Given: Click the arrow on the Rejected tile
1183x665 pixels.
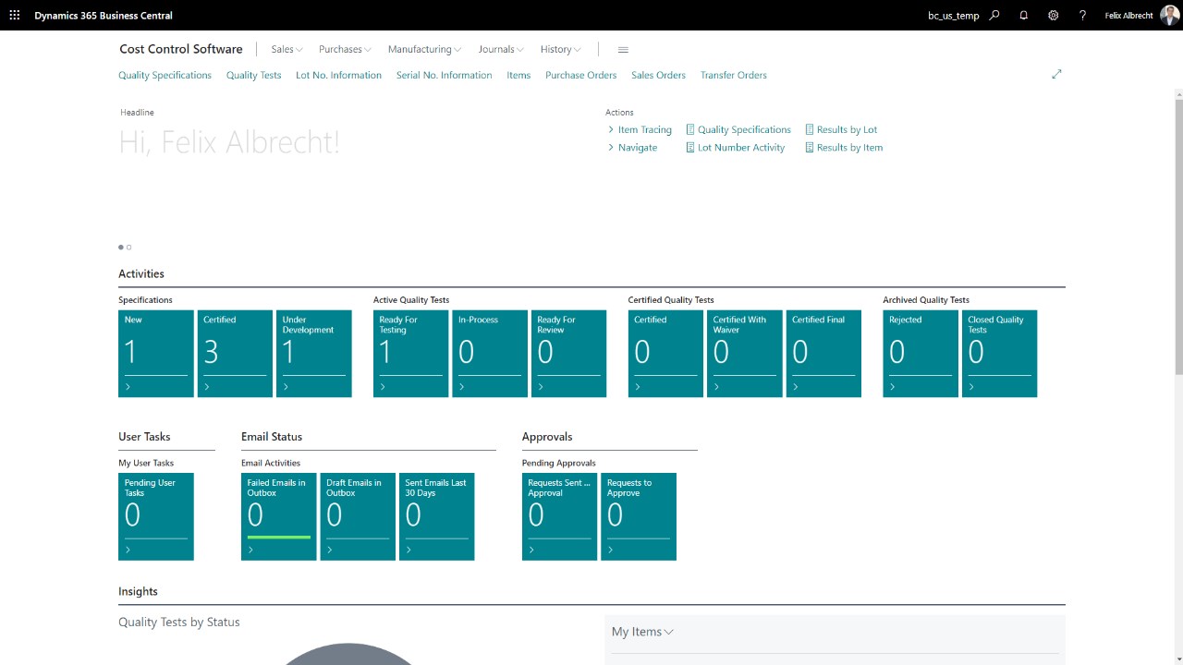Looking at the screenshot, I should click(892, 387).
